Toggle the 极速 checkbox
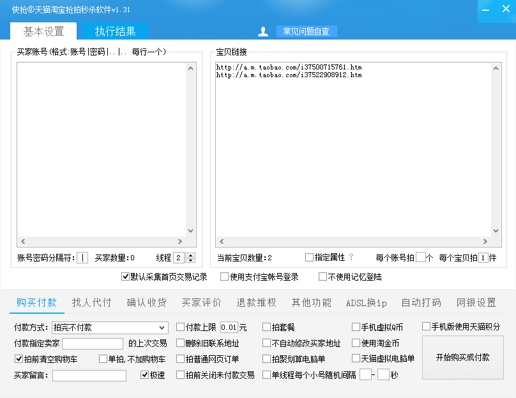 click(x=145, y=375)
